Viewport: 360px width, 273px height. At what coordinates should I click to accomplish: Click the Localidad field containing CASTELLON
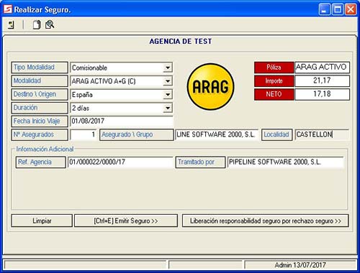322,134
